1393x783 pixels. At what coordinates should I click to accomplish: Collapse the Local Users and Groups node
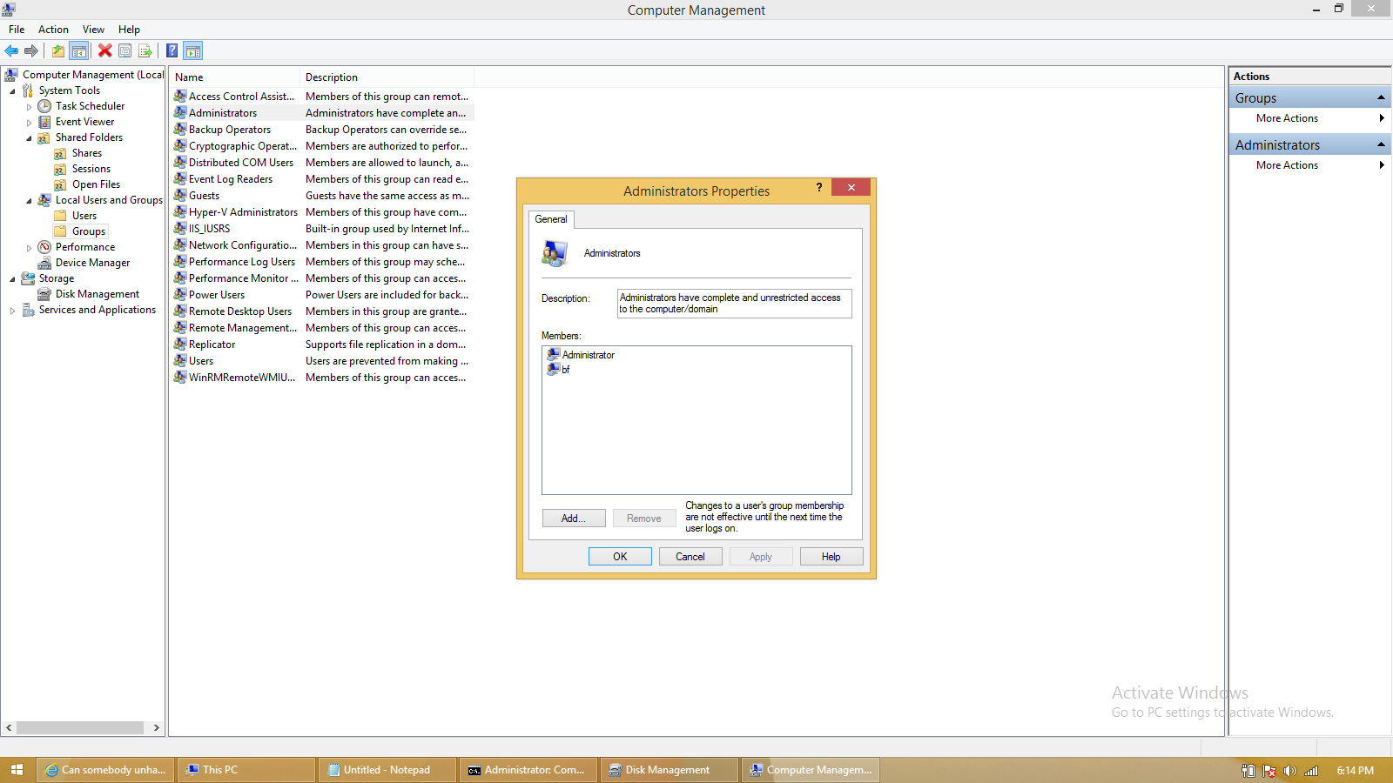[x=29, y=201]
